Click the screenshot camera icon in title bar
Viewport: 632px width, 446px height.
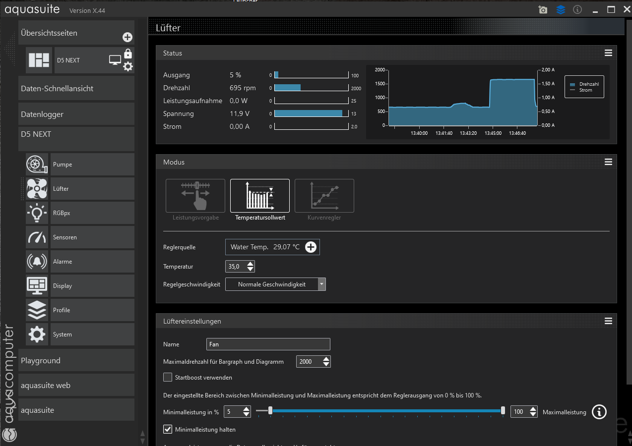point(543,10)
